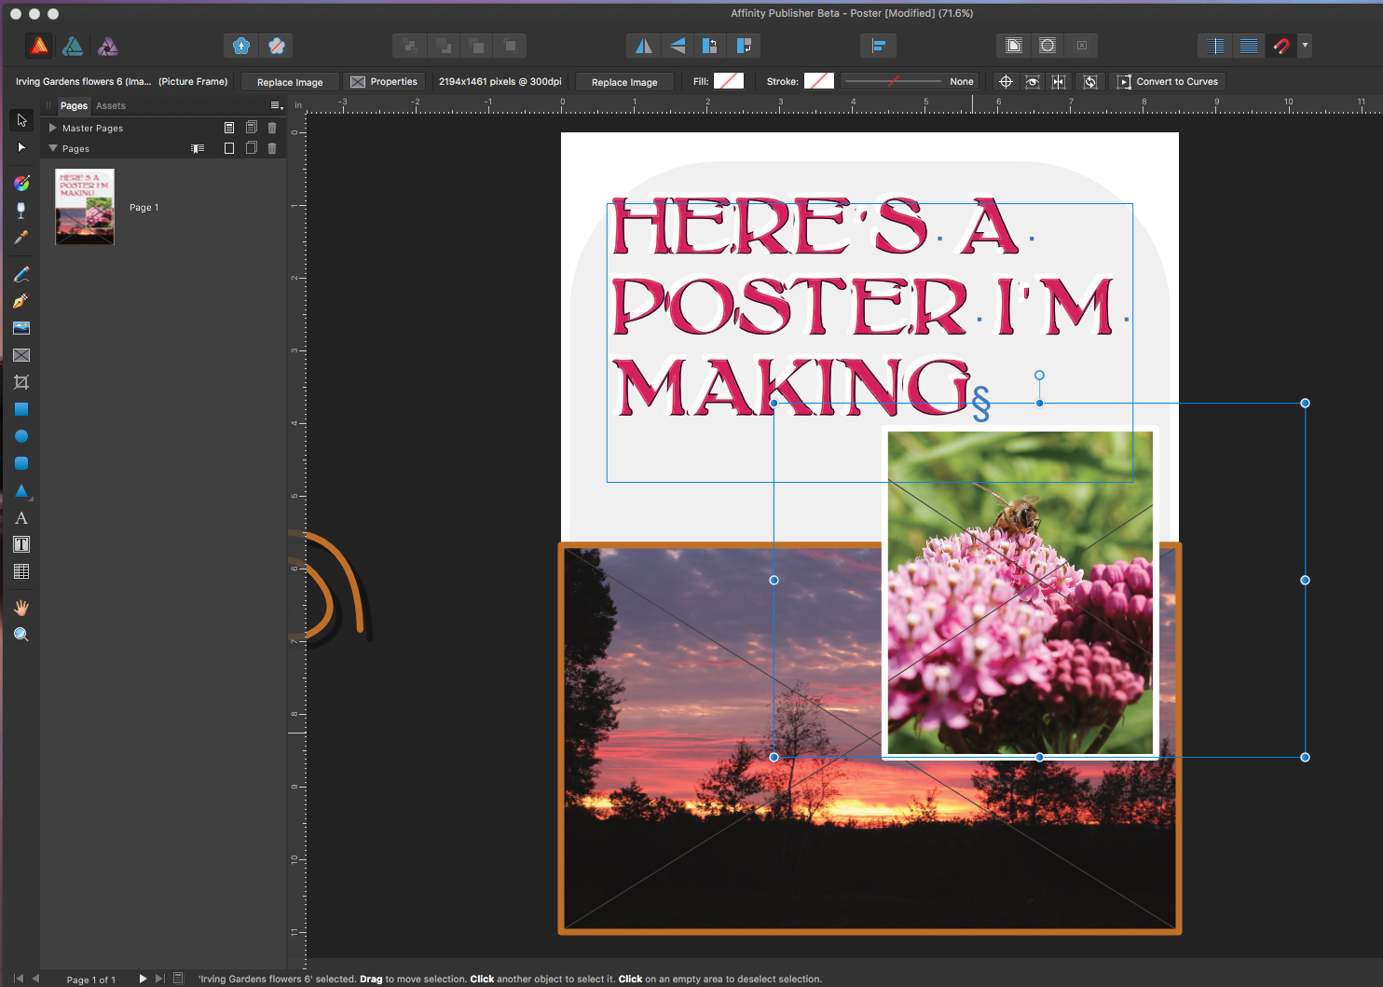Select the Picture Frame Rectangle tool

click(21, 355)
